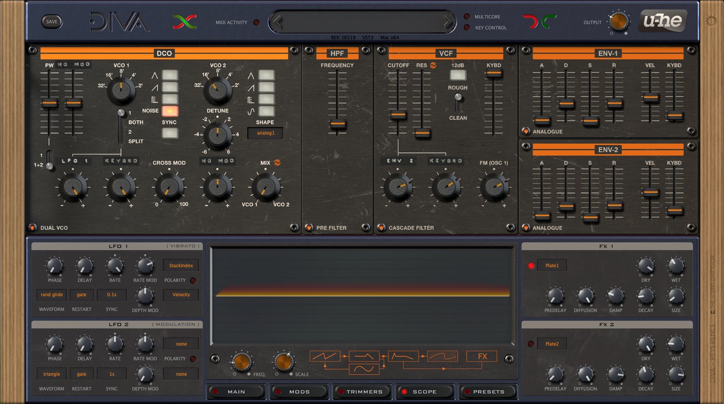Viewport: 724px width, 404px height.
Task: Click the MIX modulation orange icon
Action: 277,163
